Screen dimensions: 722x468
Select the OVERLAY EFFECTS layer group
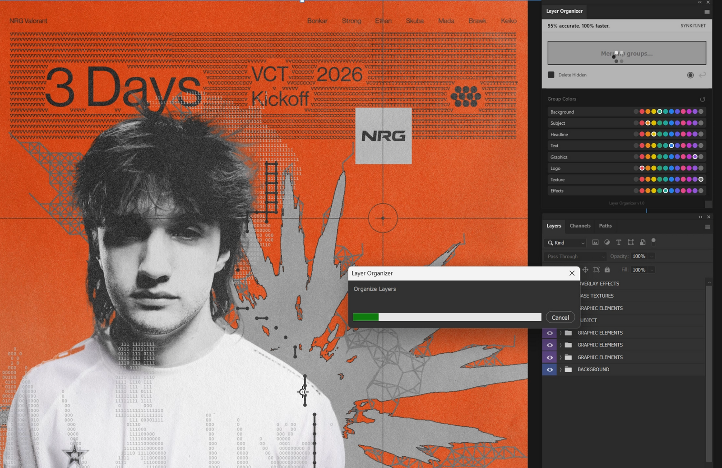point(599,284)
